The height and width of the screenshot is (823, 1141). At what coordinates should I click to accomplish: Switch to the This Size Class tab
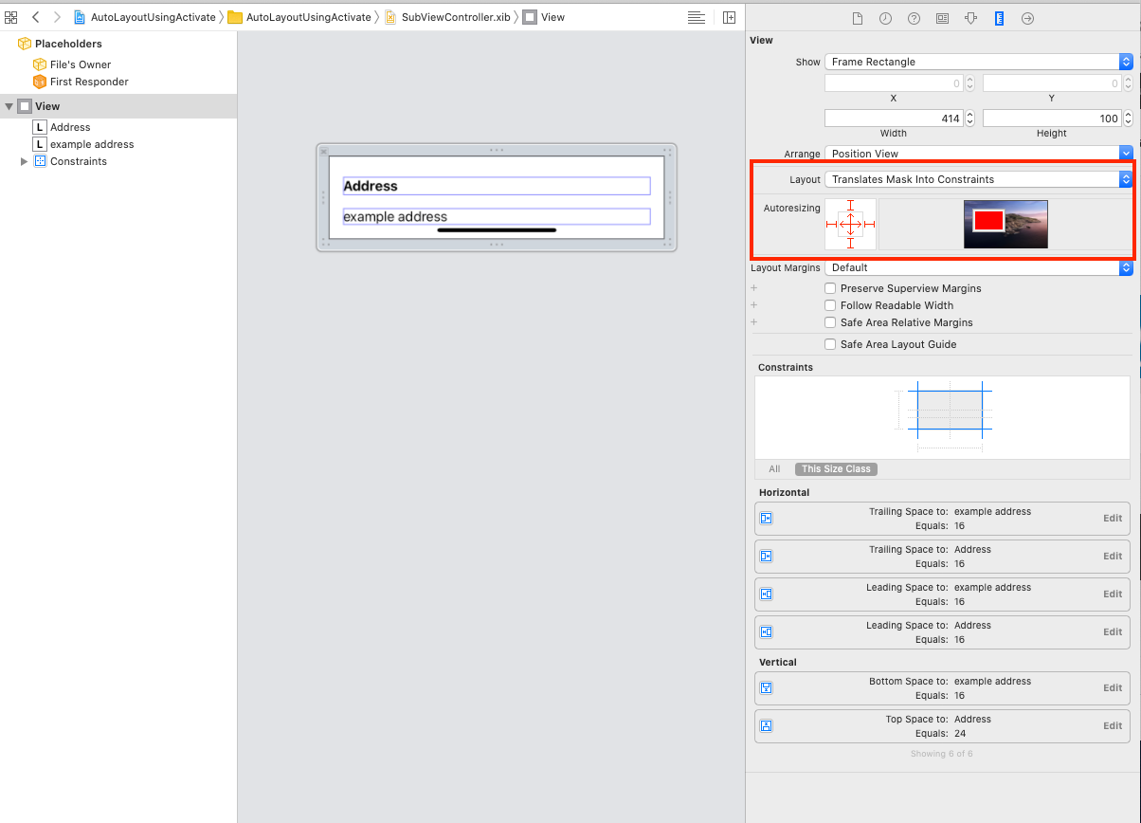(x=836, y=468)
